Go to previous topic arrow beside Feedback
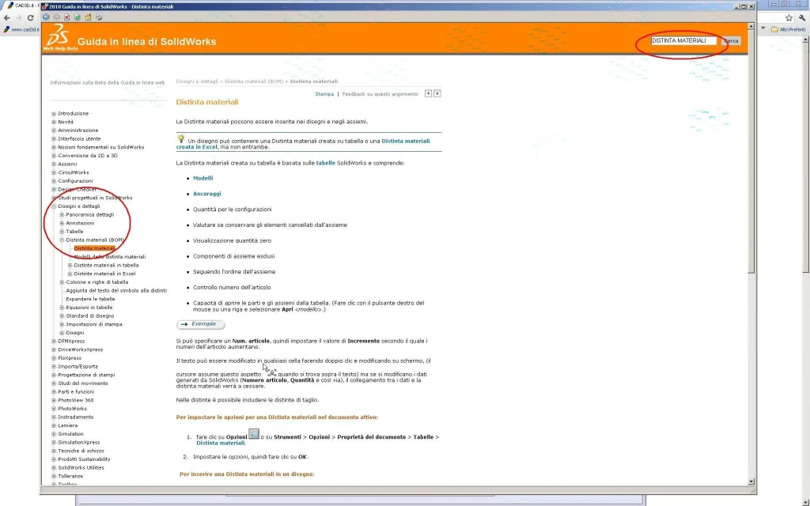The height and width of the screenshot is (506, 810). click(428, 93)
